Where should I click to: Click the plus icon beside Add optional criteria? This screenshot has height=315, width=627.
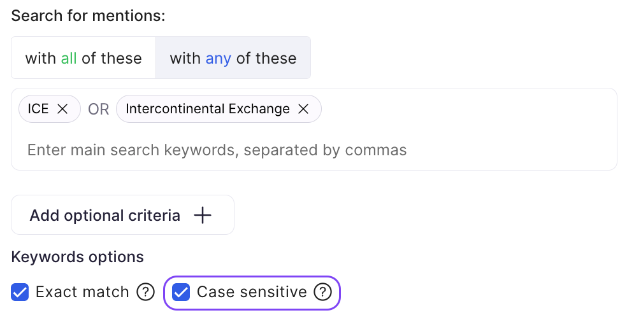202,215
